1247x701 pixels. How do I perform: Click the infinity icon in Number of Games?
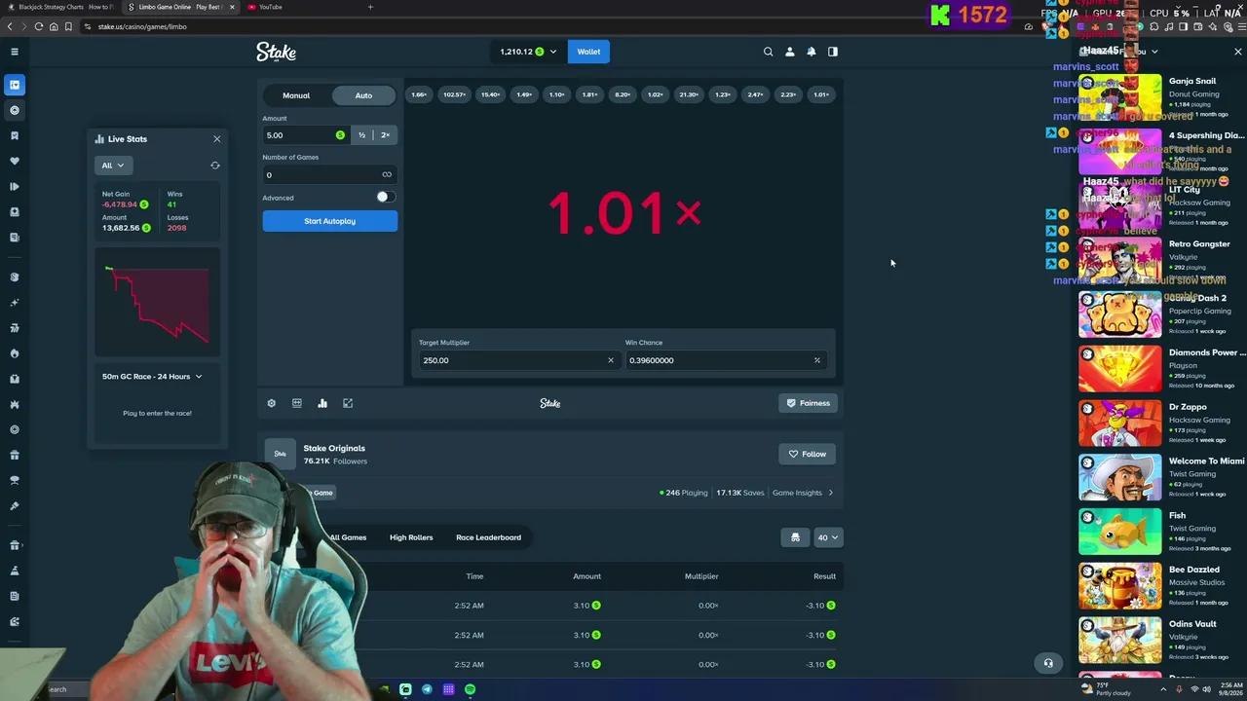point(387,175)
